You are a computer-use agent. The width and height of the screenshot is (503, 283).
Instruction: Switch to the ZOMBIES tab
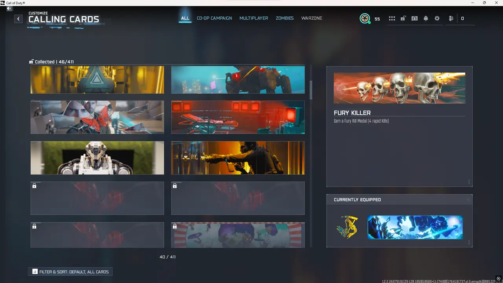(285, 18)
